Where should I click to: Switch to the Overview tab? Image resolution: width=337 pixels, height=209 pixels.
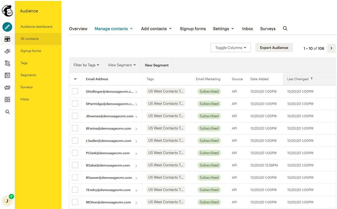(x=78, y=29)
